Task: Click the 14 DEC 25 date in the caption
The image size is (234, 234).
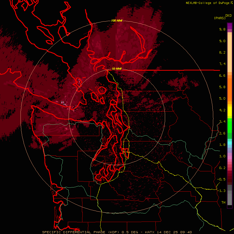Action: click(x=167, y=232)
